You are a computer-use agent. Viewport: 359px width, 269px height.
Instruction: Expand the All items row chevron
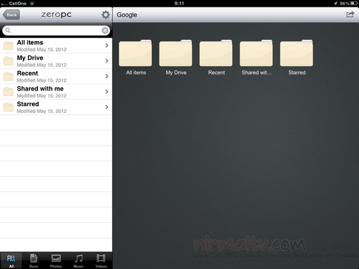[107, 46]
